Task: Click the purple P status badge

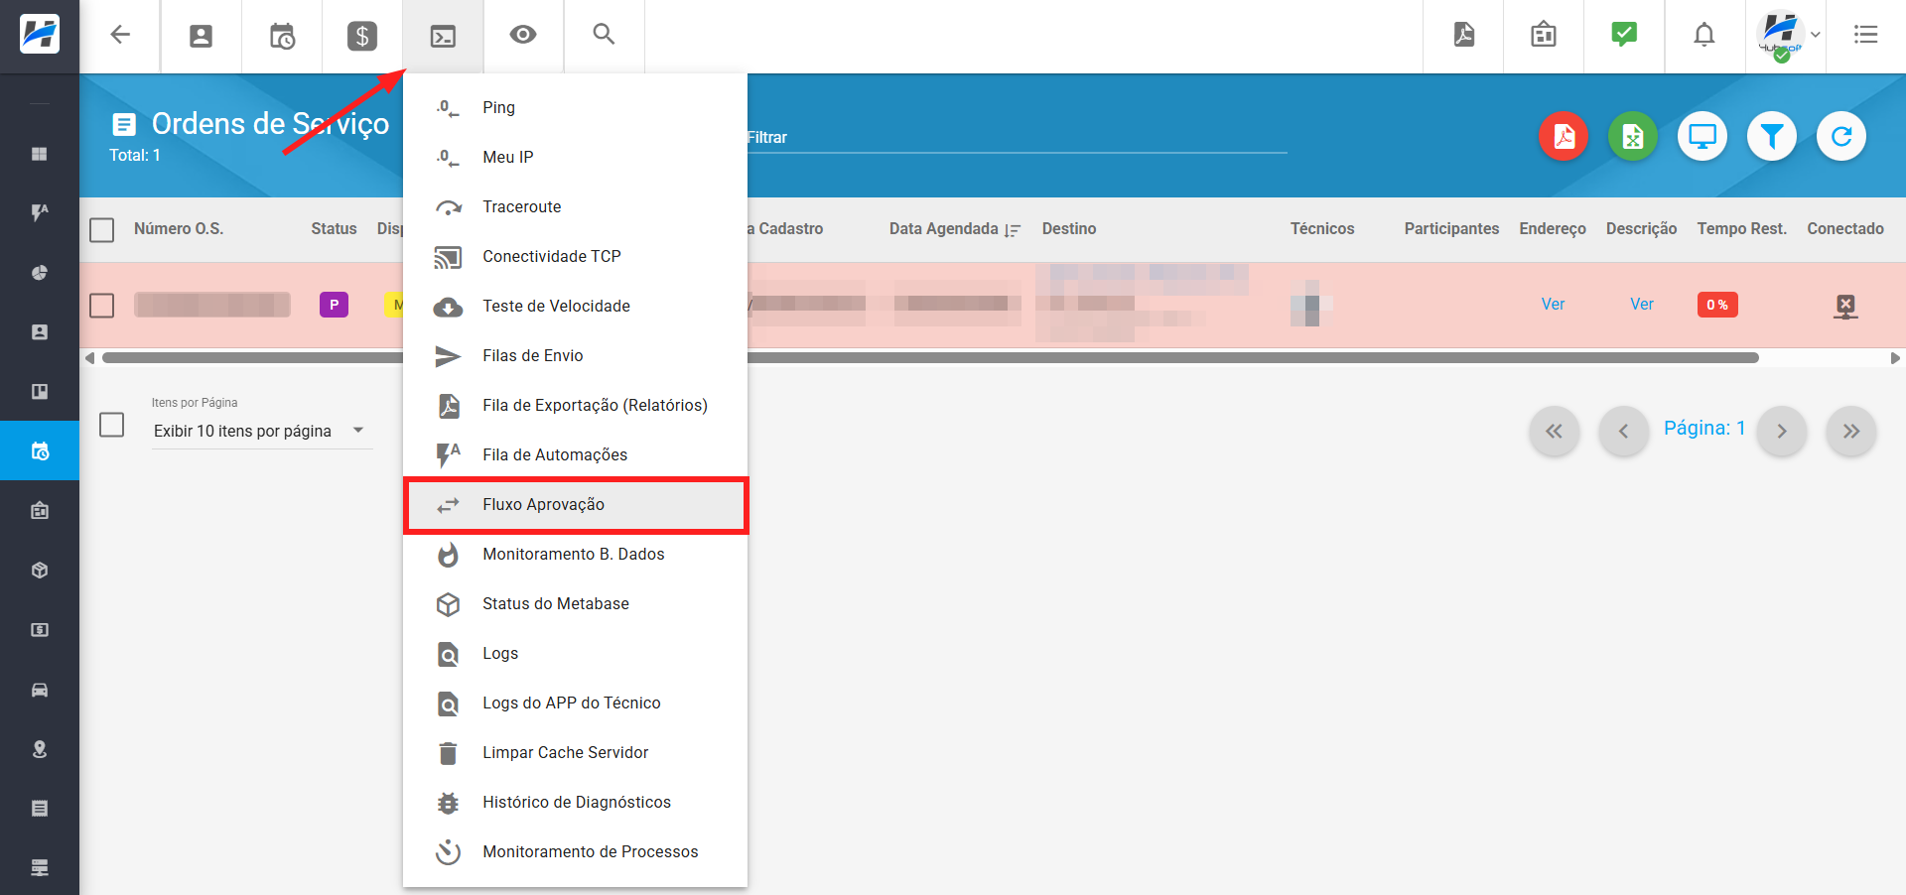Action: [334, 305]
